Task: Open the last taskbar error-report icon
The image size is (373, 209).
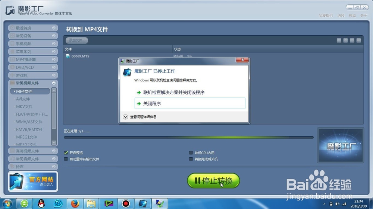Action: [x=160, y=203]
